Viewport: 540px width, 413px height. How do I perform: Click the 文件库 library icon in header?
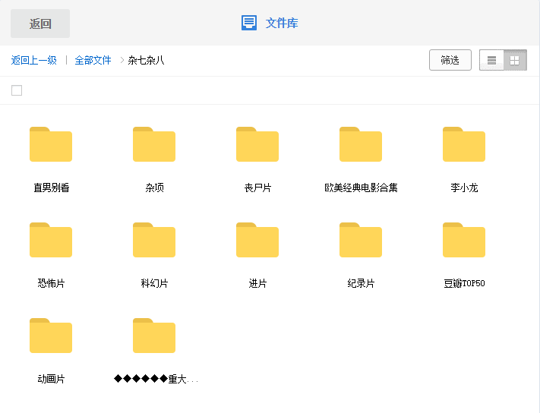pyautogui.click(x=249, y=23)
